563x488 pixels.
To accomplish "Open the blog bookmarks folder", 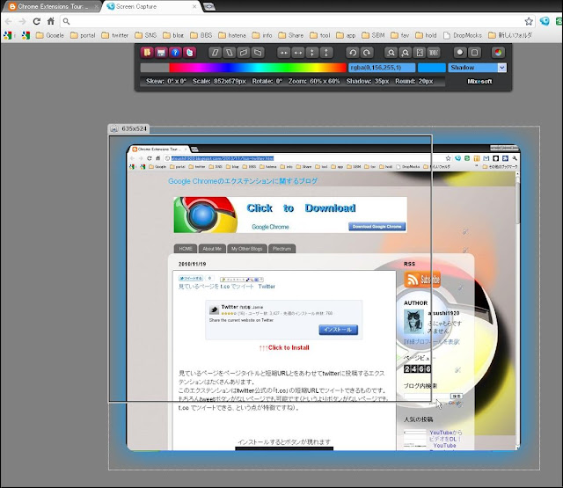I will [173, 35].
